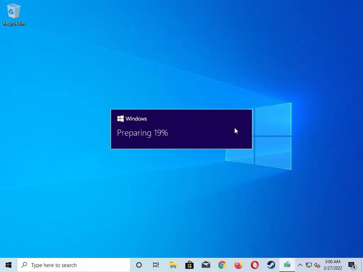Launch Google Chrome from the taskbar
363x272 pixels.
coord(222,265)
